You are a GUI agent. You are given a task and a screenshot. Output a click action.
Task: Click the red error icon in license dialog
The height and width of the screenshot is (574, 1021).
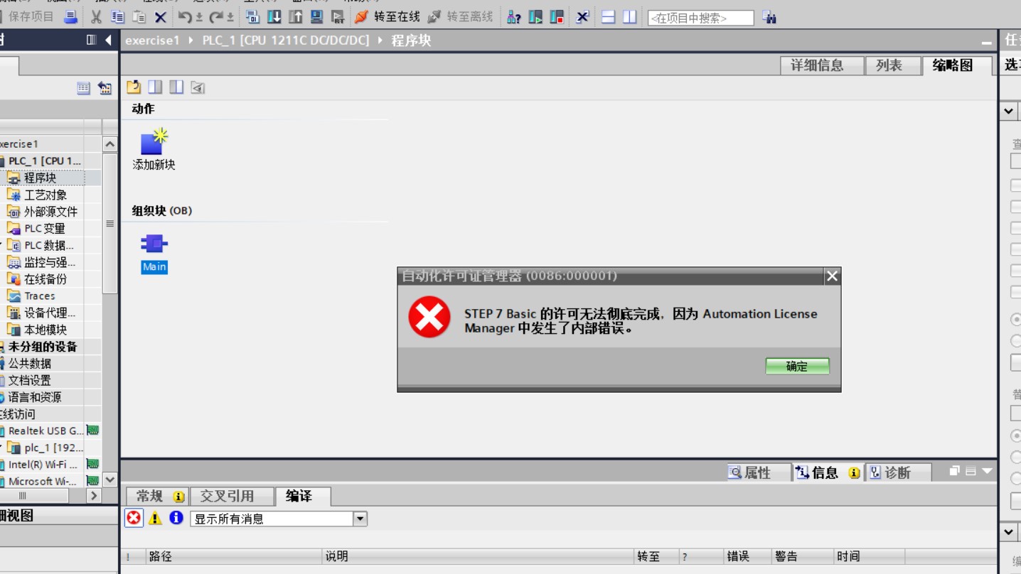click(x=429, y=317)
